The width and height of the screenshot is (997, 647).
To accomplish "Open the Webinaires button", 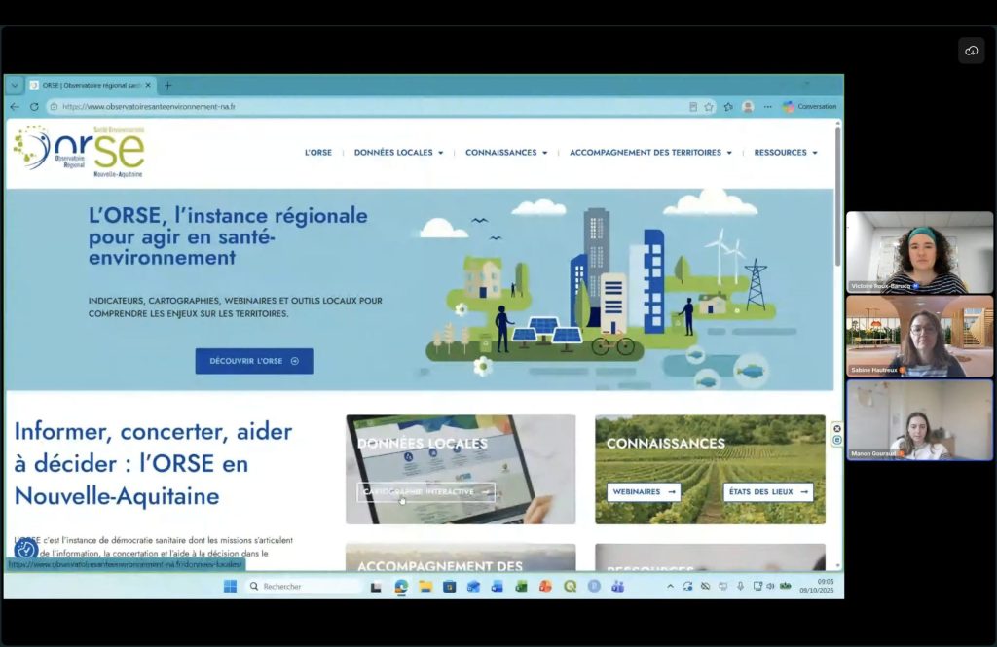I will pyautogui.click(x=644, y=492).
